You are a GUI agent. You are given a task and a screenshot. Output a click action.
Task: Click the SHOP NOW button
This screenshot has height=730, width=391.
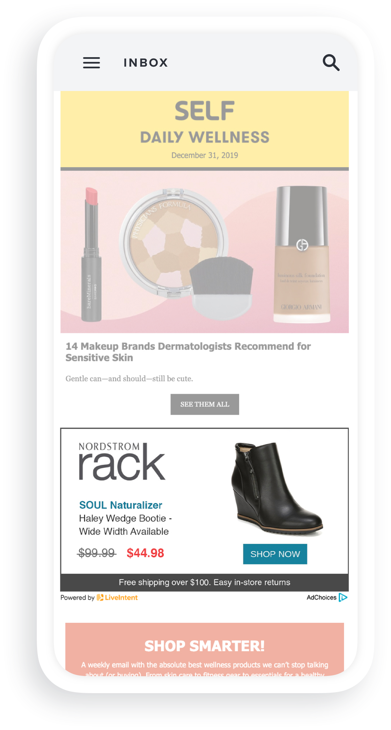(x=275, y=554)
